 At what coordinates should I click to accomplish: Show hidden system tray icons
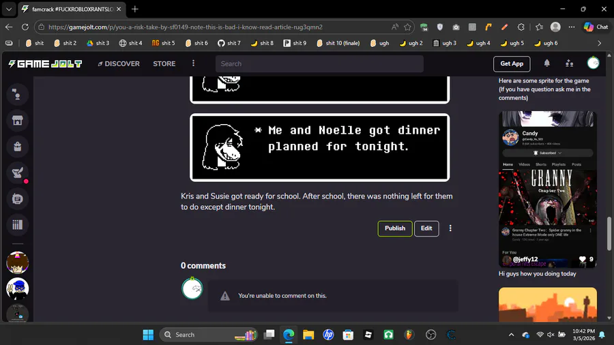click(511, 335)
